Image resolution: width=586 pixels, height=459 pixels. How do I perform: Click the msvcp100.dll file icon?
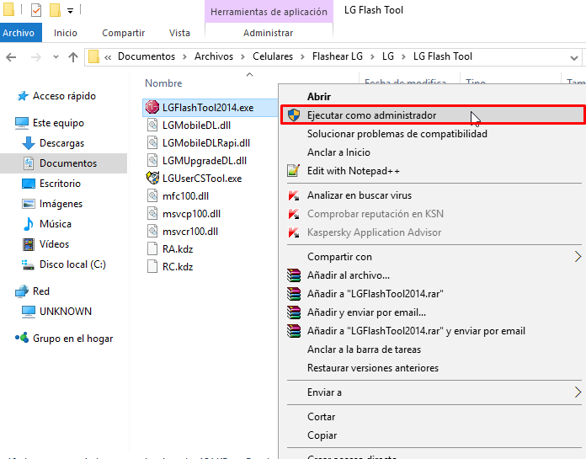152,213
